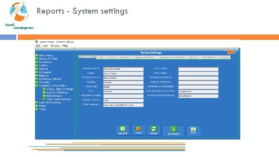
Task: Click the icon beside Email
Action: 37,106
